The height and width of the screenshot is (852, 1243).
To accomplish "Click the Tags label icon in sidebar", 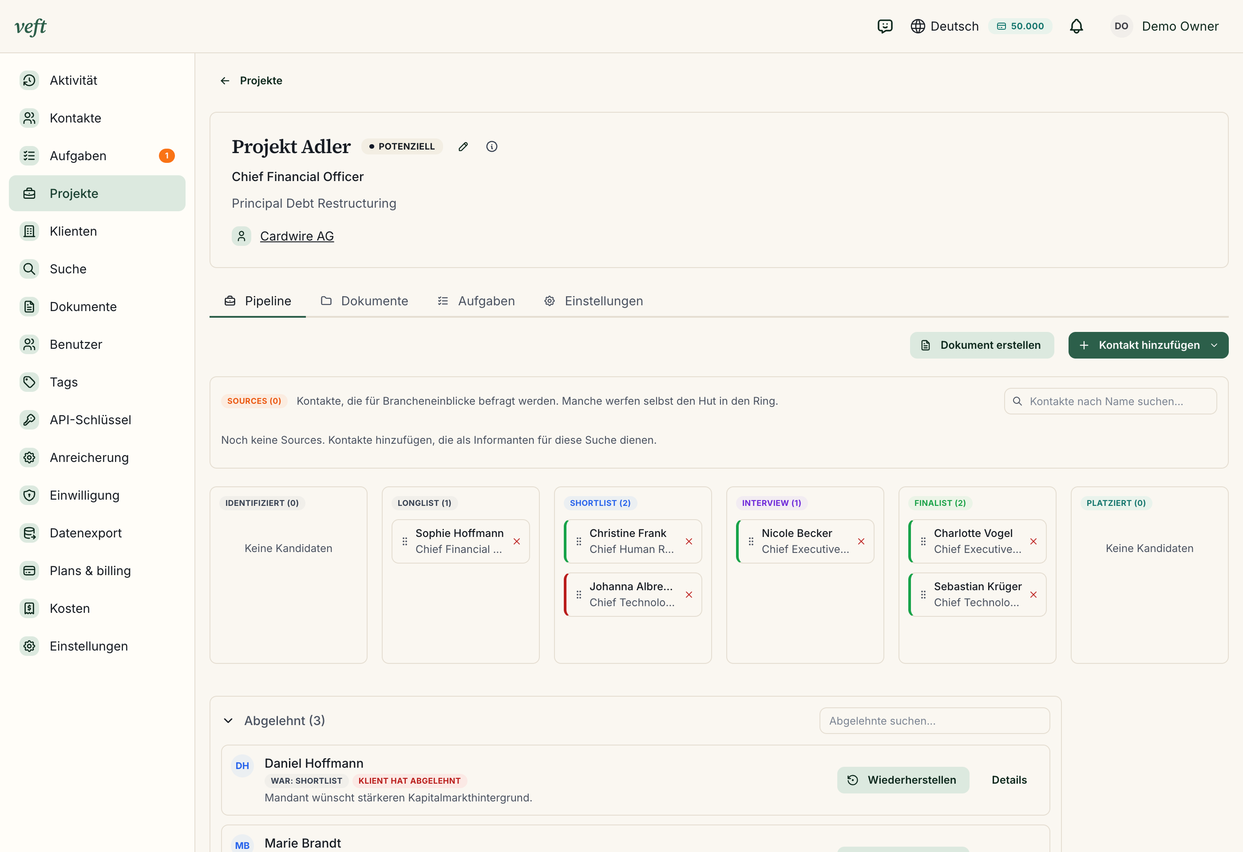I will tap(29, 382).
